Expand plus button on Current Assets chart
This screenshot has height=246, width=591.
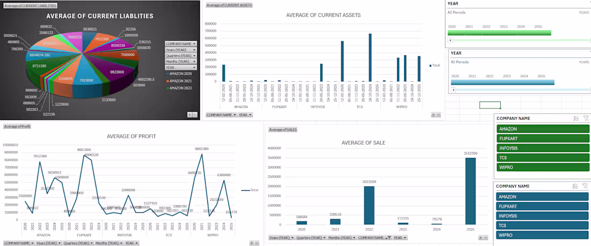(434, 114)
